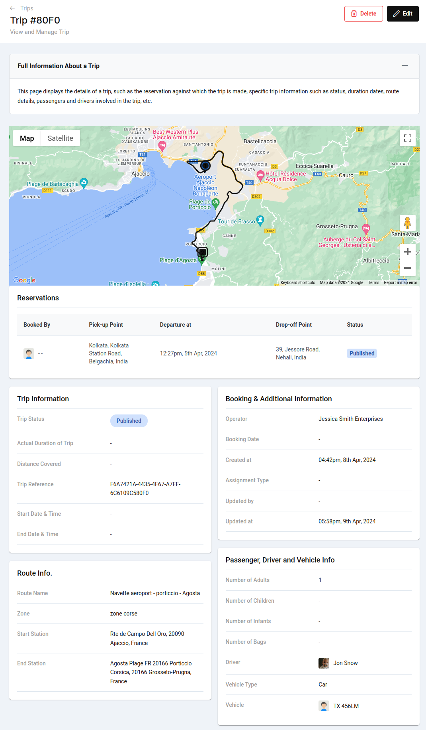The image size is (426, 730).
Task: Zoom out on the map
Action: pyautogui.click(x=407, y=268)
